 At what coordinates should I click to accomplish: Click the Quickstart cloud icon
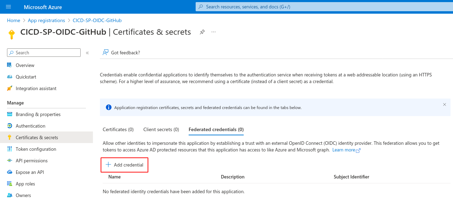pos(9,77)
